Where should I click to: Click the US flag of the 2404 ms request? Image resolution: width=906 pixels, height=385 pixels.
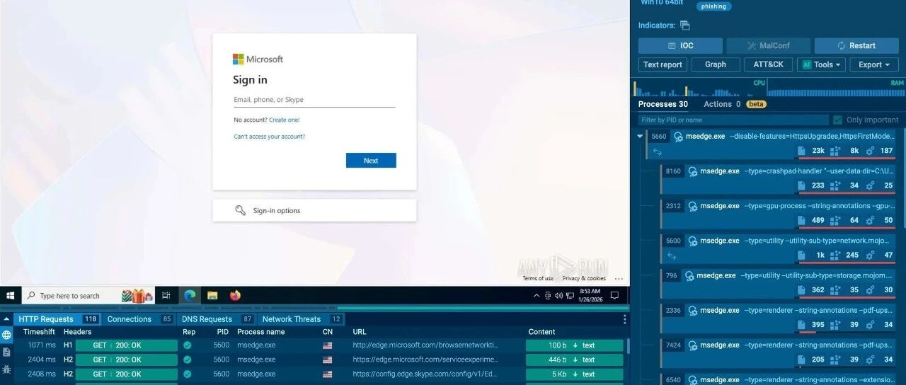pyautogui.click(x=327, y=360)
